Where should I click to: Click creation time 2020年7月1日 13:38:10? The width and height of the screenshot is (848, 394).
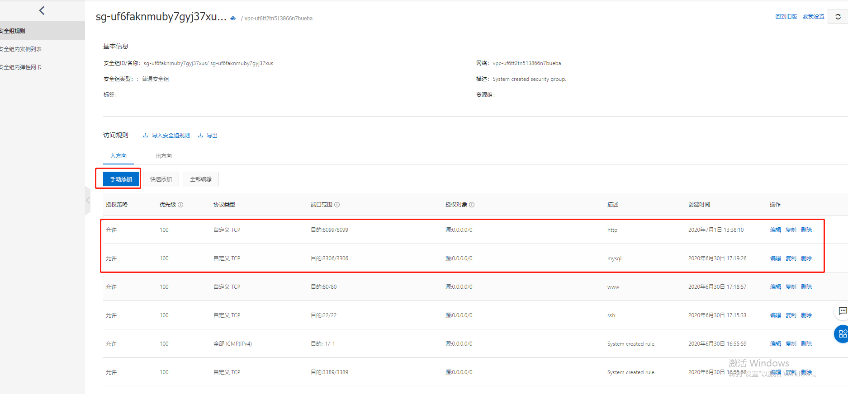tap(716, 230)
